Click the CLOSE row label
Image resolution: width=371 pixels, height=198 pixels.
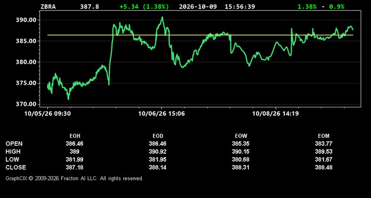(x=16, y=167)
